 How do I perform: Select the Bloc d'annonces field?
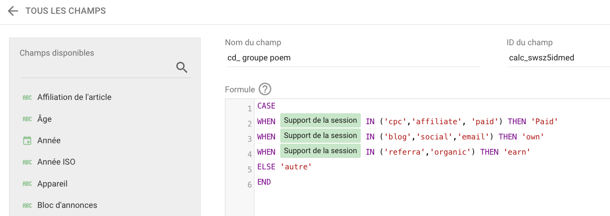(x=105, y=205)
